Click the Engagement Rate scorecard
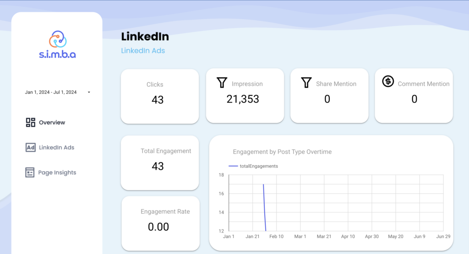 (x=160, y=223)
